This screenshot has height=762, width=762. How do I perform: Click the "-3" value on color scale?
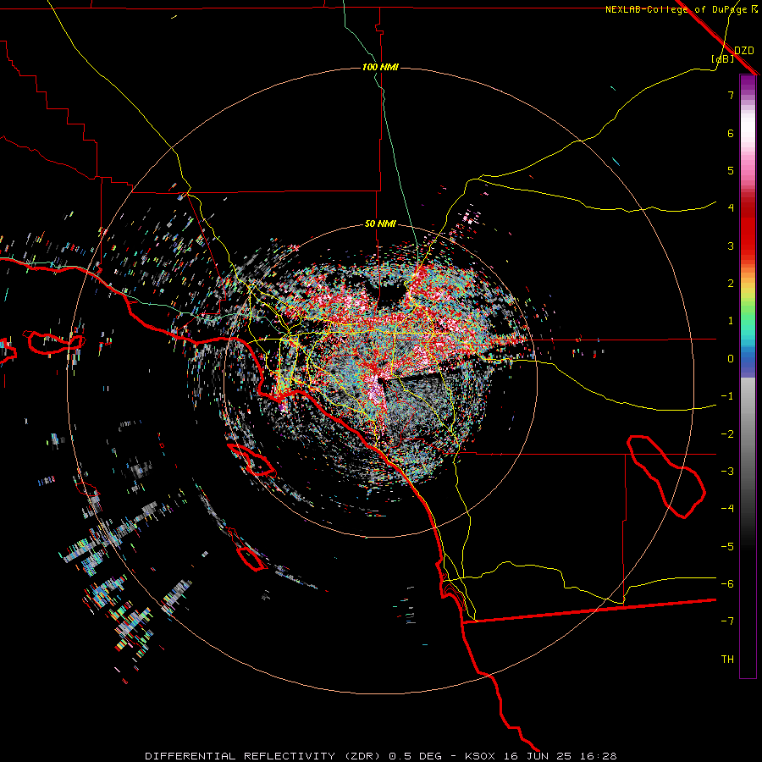pos(727,472)
